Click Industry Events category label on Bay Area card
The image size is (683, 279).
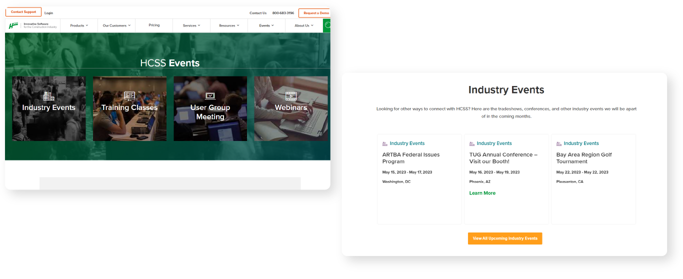[581, 143]
